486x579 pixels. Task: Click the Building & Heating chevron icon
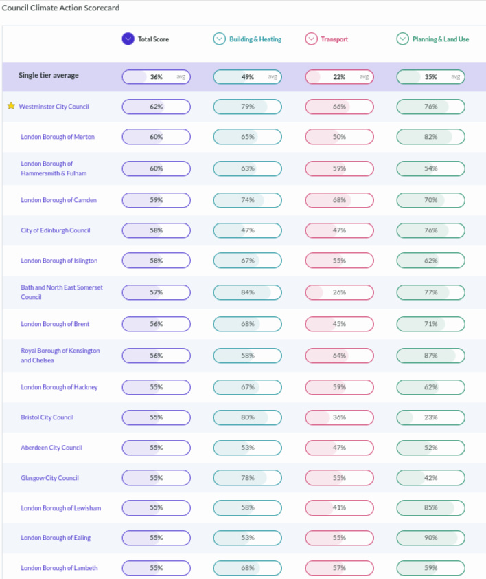[x=219, y=39]
